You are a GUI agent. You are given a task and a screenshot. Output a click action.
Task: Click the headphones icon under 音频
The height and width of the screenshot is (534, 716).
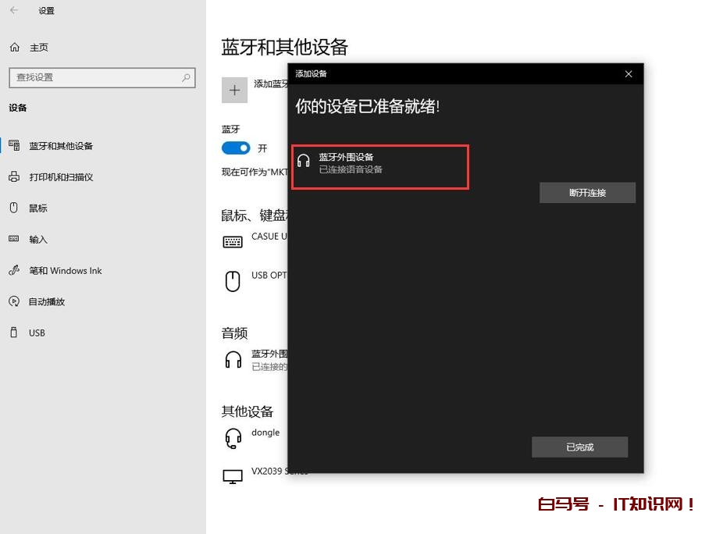[233, 359]
